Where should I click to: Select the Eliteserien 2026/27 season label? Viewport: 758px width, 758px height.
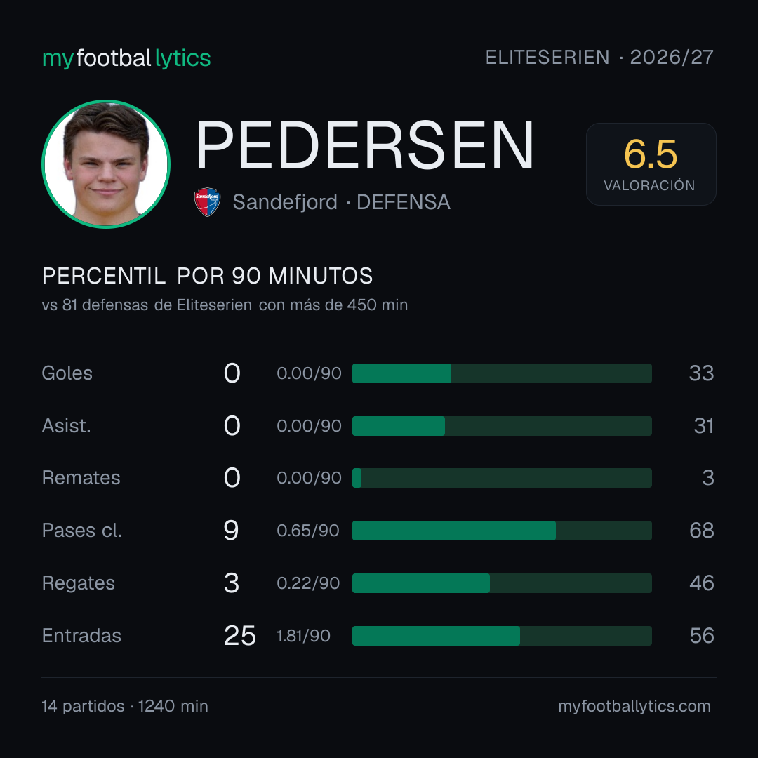[x=599, y=58]
